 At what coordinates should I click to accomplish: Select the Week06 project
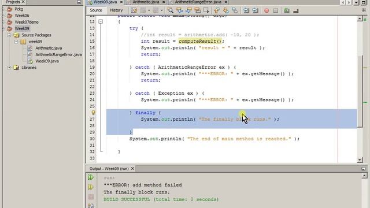22,16
